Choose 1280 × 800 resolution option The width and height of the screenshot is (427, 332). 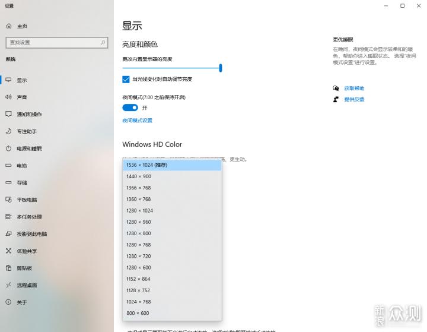point(173,233)
